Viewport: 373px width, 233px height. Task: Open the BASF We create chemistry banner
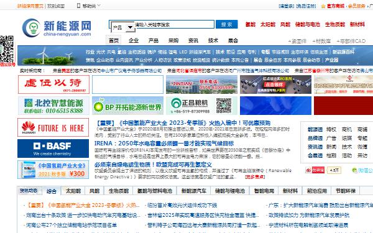coord(53,148)
